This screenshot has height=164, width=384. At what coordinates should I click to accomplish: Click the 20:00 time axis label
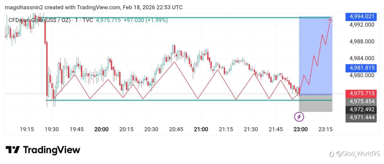[101, 129]
